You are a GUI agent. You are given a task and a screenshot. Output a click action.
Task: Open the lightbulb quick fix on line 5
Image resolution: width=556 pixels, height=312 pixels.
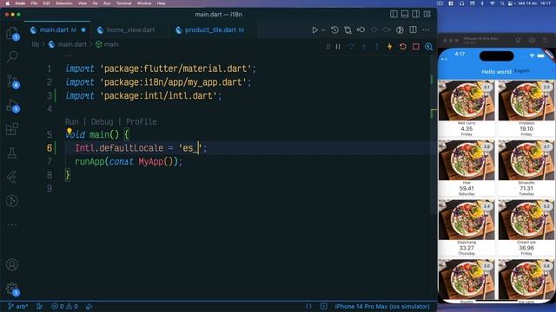(69, 131)
